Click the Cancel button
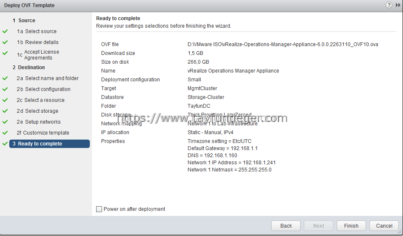The image size is (403, 236). 384,226
